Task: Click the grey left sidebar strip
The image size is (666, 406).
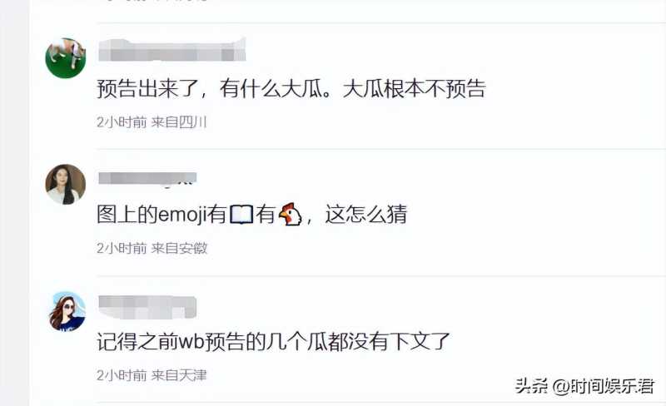Action: (14, 203)
